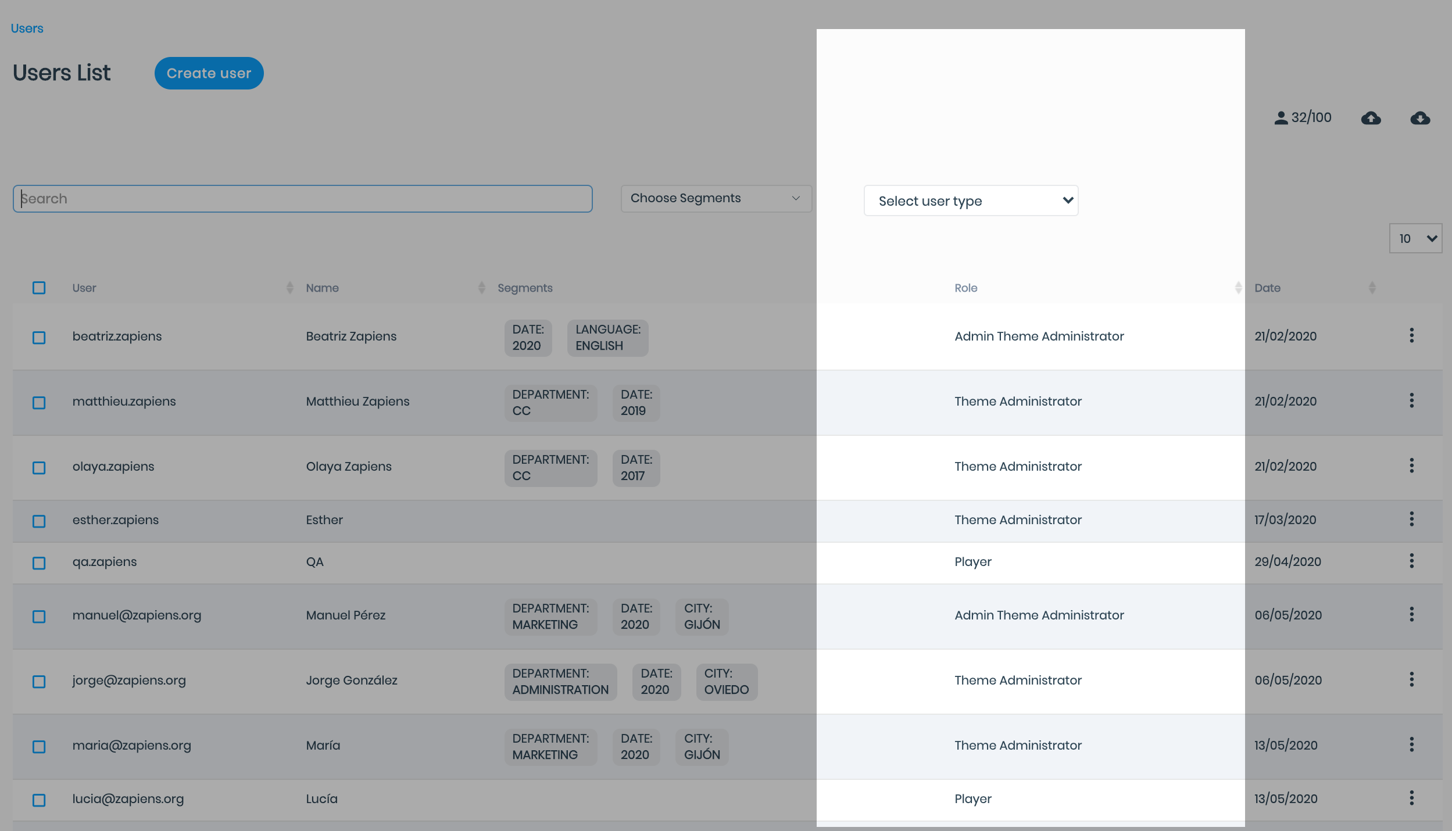
Task: Click the cloud download icon
Action: click(x=1420, y=118)
